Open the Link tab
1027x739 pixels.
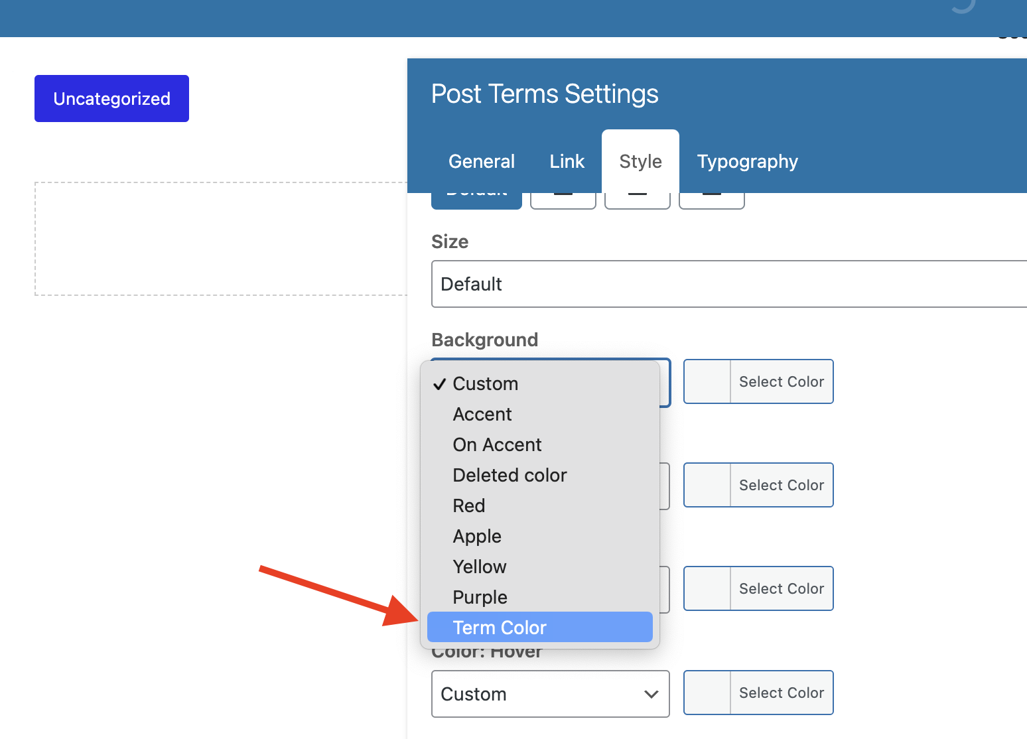567,161
